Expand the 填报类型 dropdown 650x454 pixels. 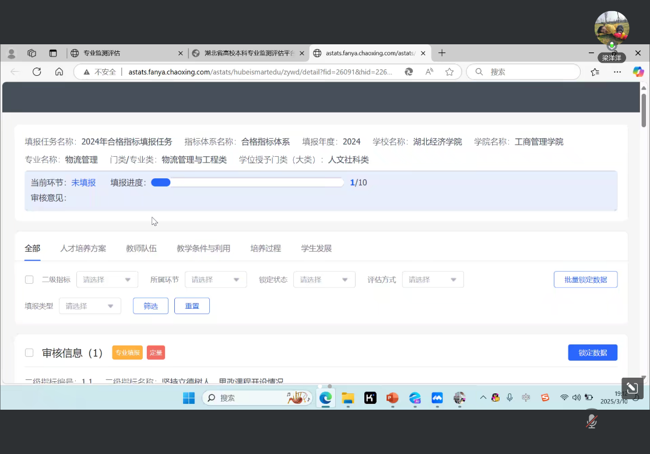tap(90, 306)
